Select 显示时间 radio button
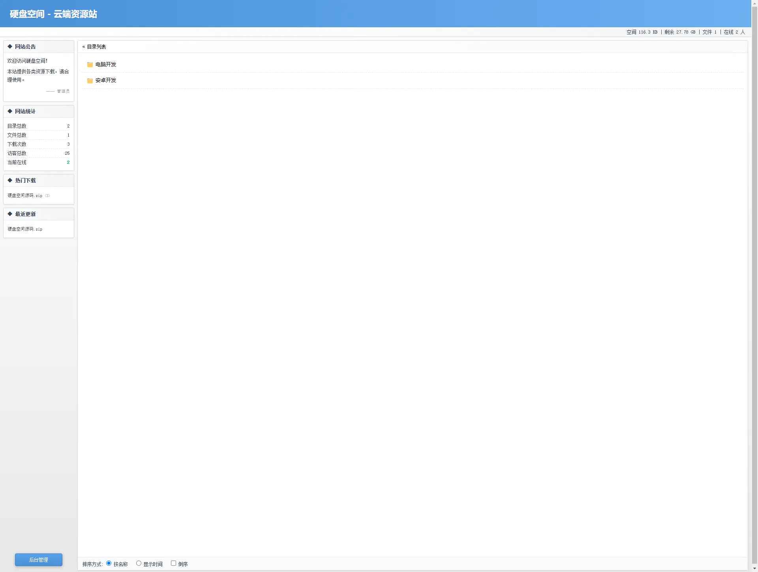Screen dimensions: 758x572 139,563
